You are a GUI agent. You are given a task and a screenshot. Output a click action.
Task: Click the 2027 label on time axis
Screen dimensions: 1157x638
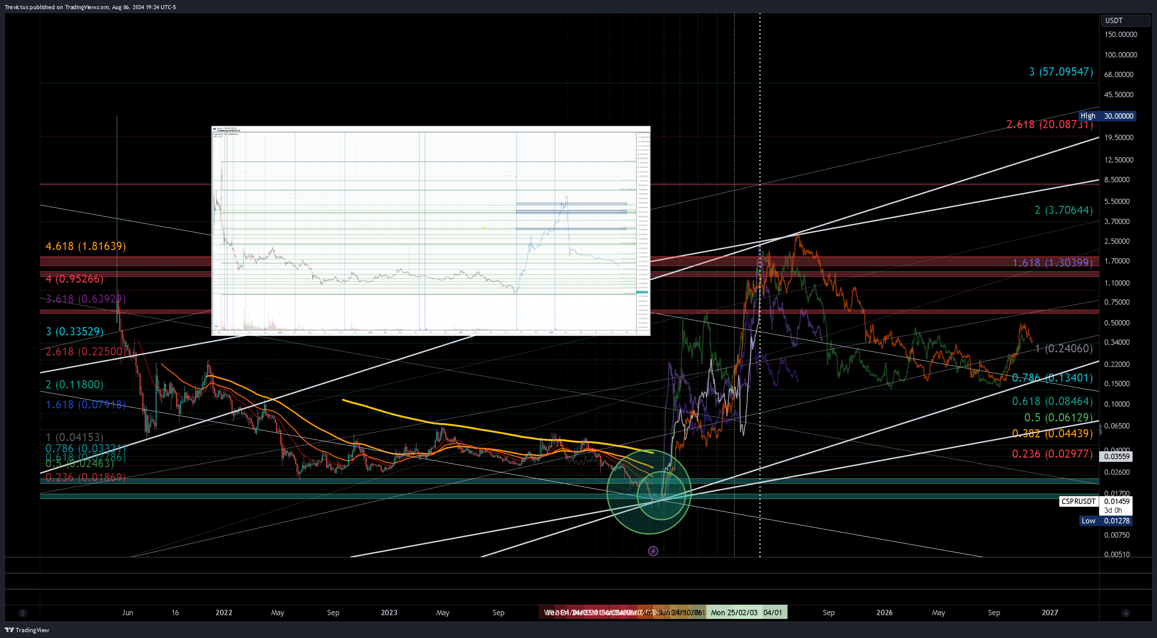click(1050, 612)
